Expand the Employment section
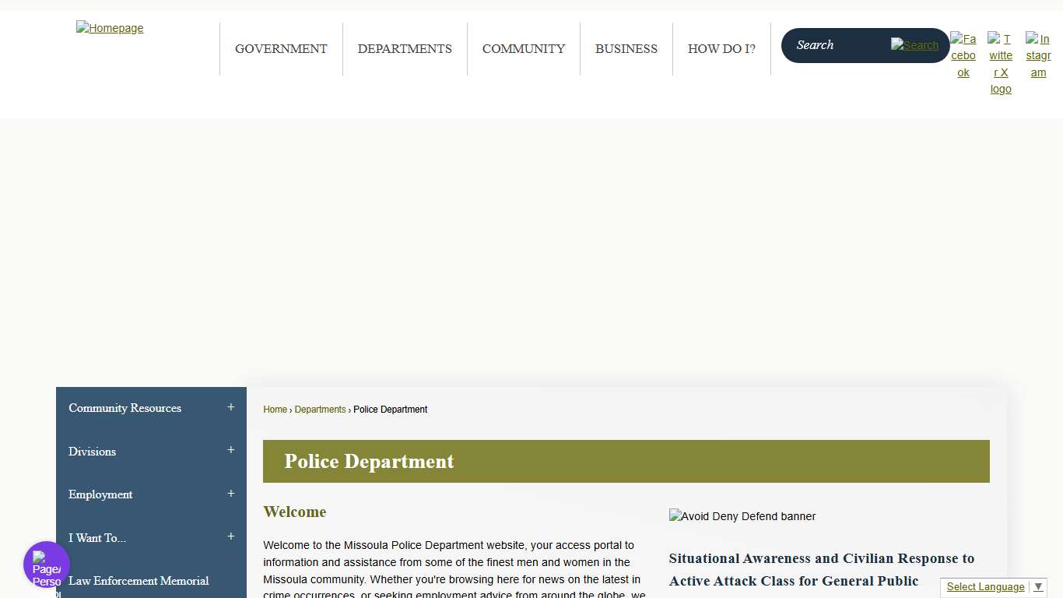 (x=230, y=494)
